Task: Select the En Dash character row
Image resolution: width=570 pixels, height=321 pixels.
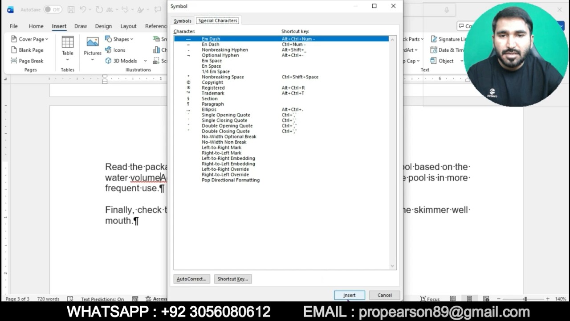Action: click(x=281, y=44)
